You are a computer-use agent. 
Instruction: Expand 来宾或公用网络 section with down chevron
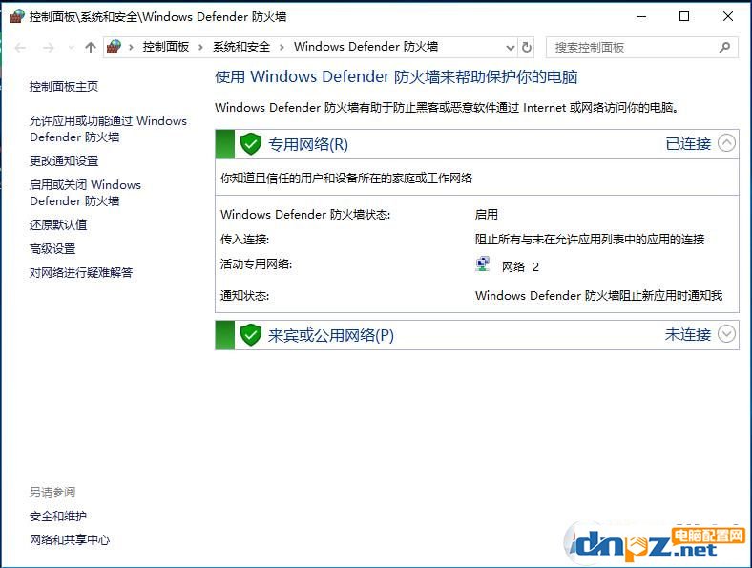(x=726, y=334)
